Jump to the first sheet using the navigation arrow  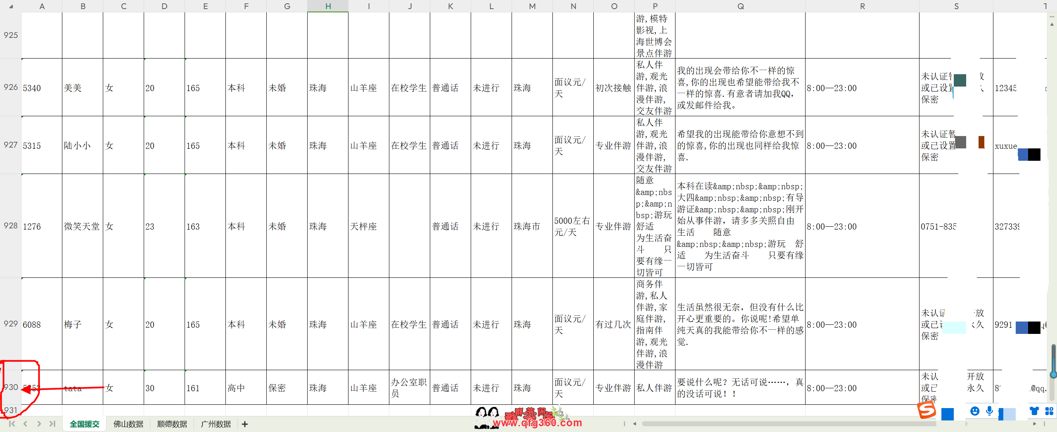coord(12,424)
